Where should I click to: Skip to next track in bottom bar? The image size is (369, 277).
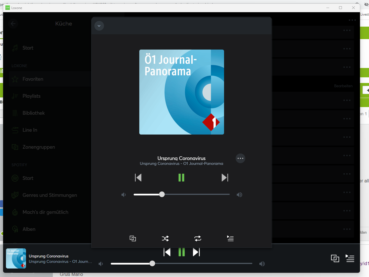point(196,252)
